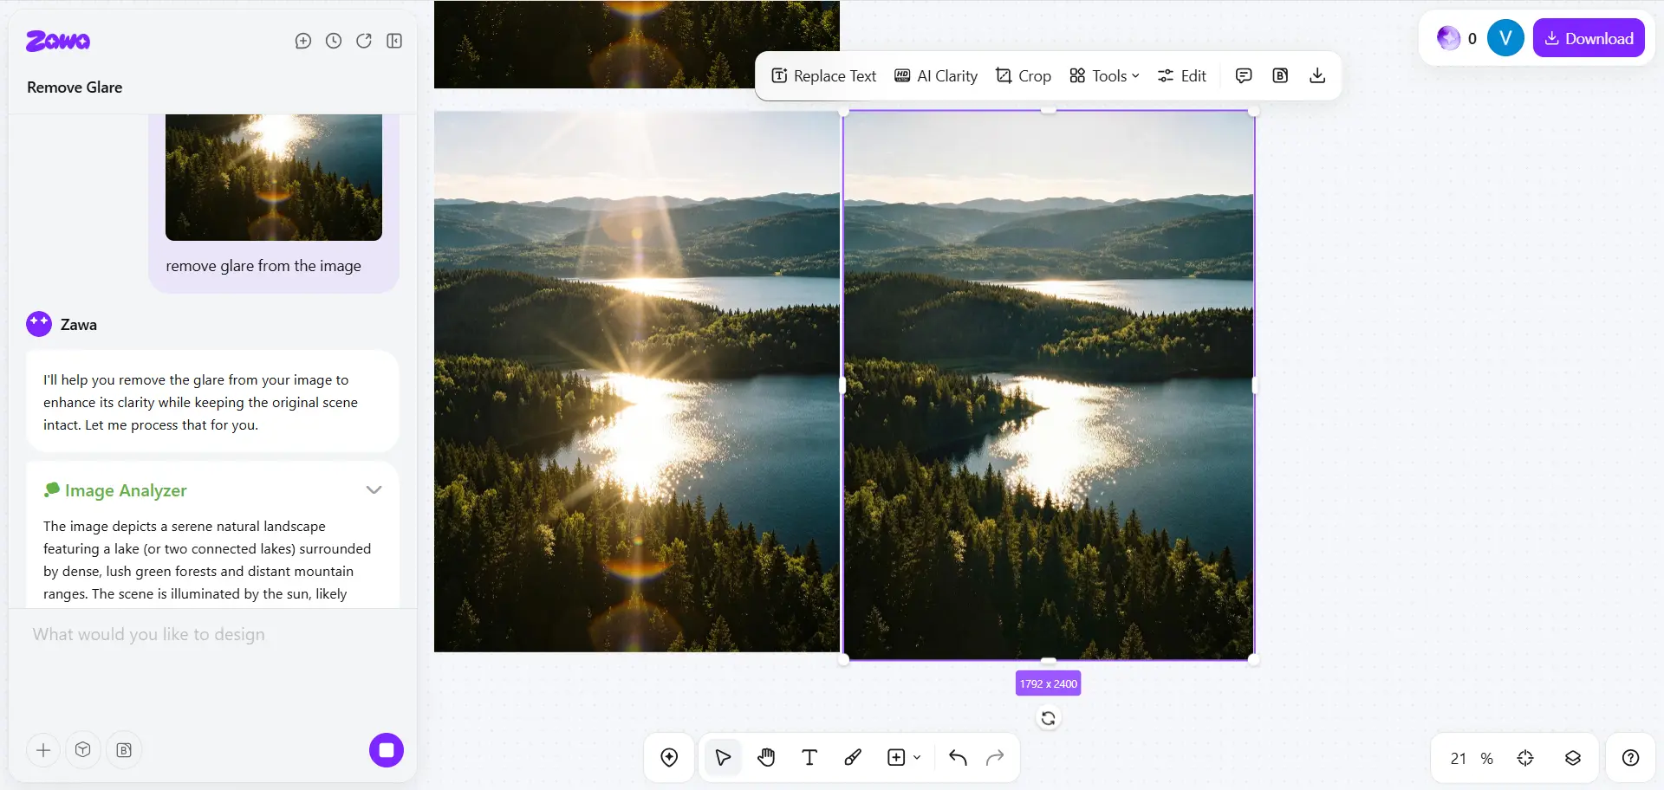Collapse the Image Analyzer section
1664x790 pixels.
point(374,490)
